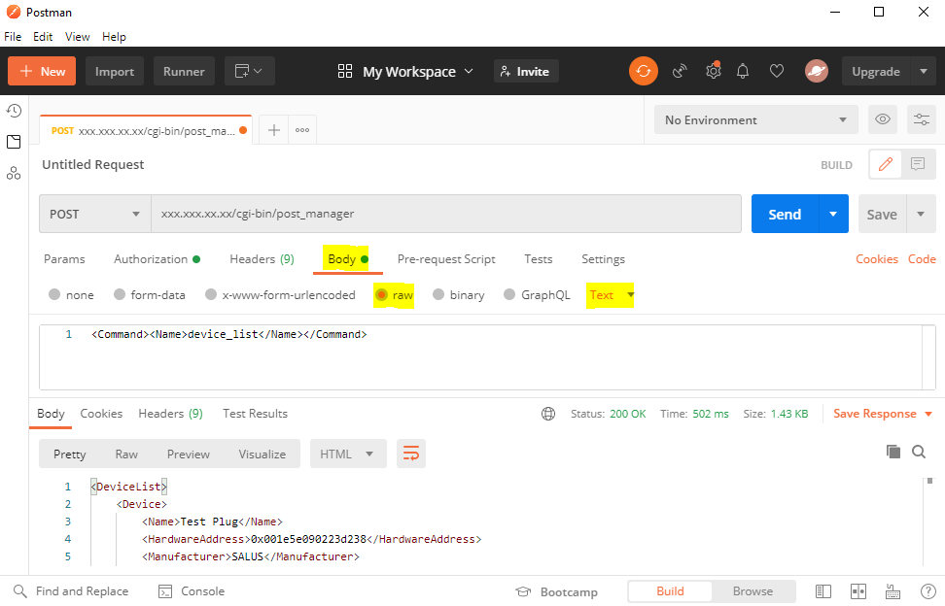This screenshot has height=606, width=945.
Task: Select the GraphQL body option
Action: 509,294
